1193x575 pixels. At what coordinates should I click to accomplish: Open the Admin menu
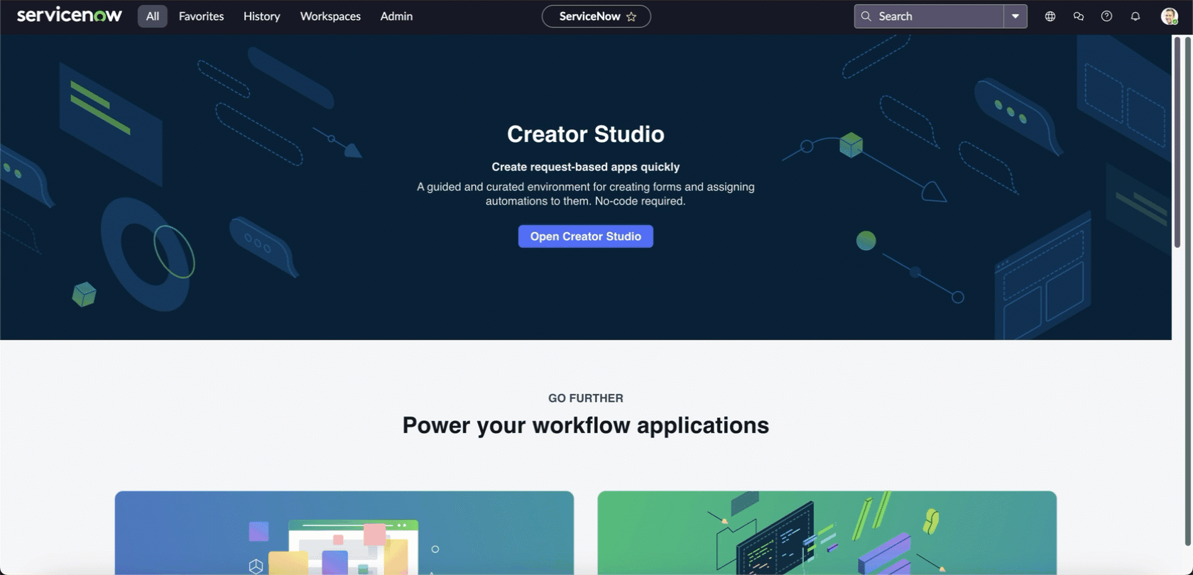tap(396, 16)
